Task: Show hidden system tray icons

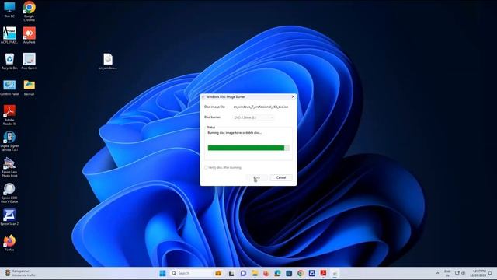Action: coord(437,273)
